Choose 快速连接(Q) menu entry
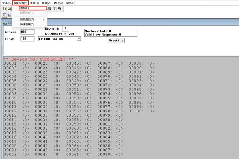Screen dimensions: 239x159 point(27,24)
